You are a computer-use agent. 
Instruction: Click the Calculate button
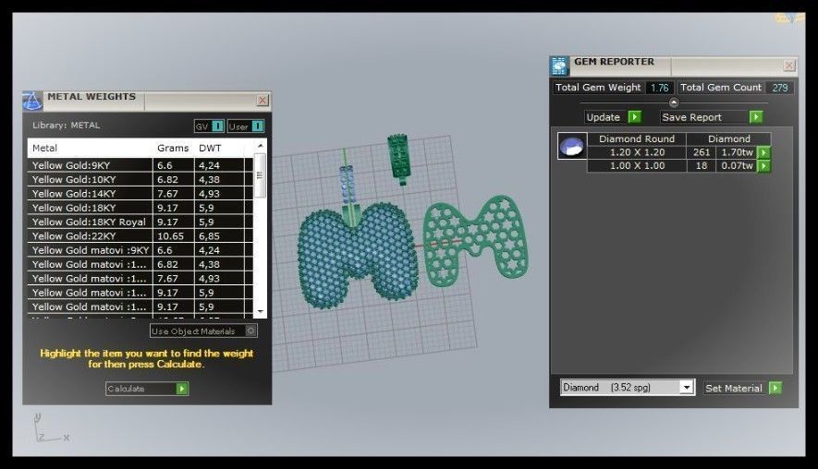[x=147, y=389]
